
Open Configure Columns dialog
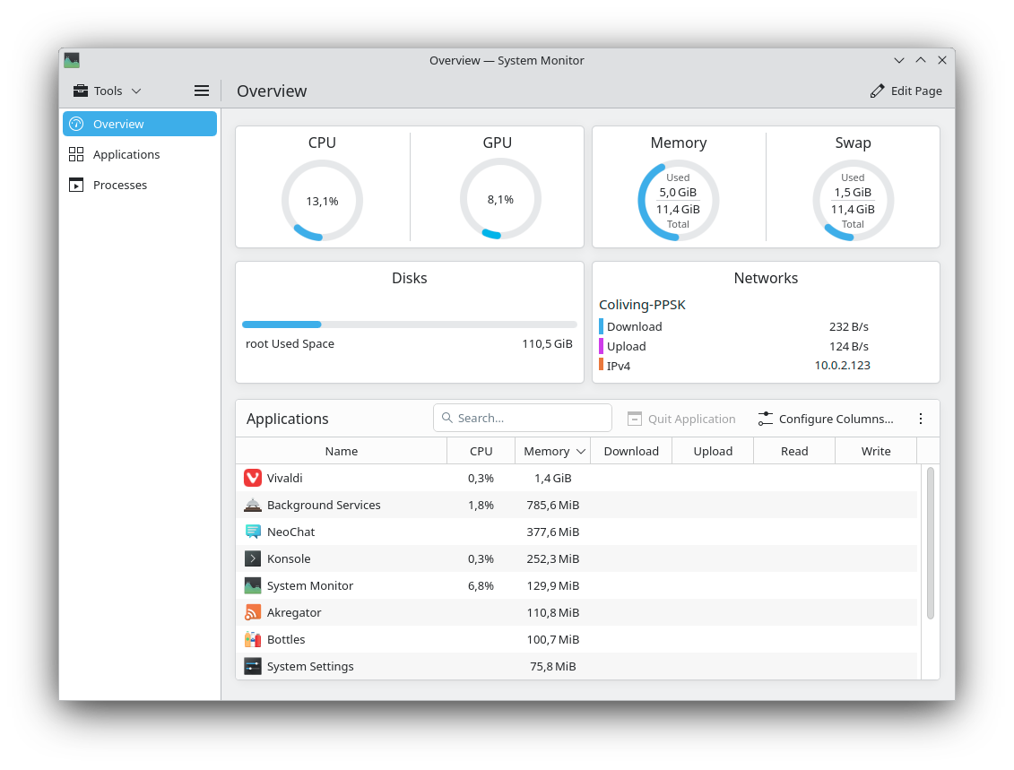(826, 419)
